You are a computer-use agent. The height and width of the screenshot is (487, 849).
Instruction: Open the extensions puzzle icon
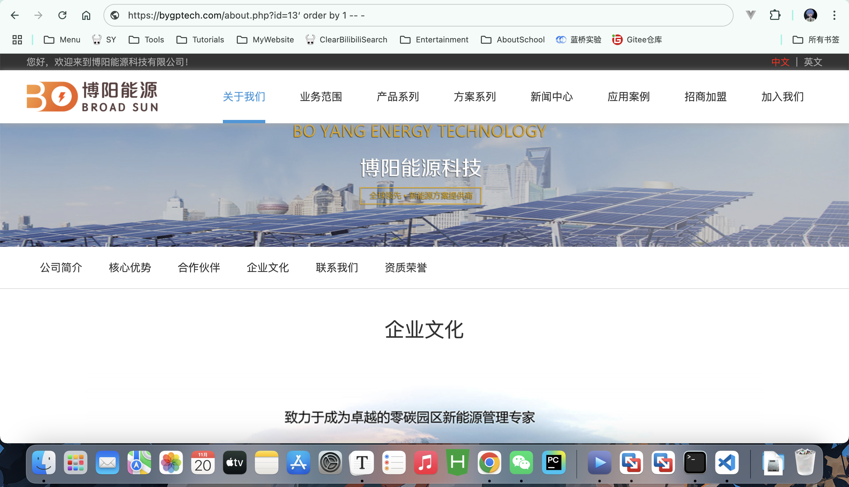775,15
